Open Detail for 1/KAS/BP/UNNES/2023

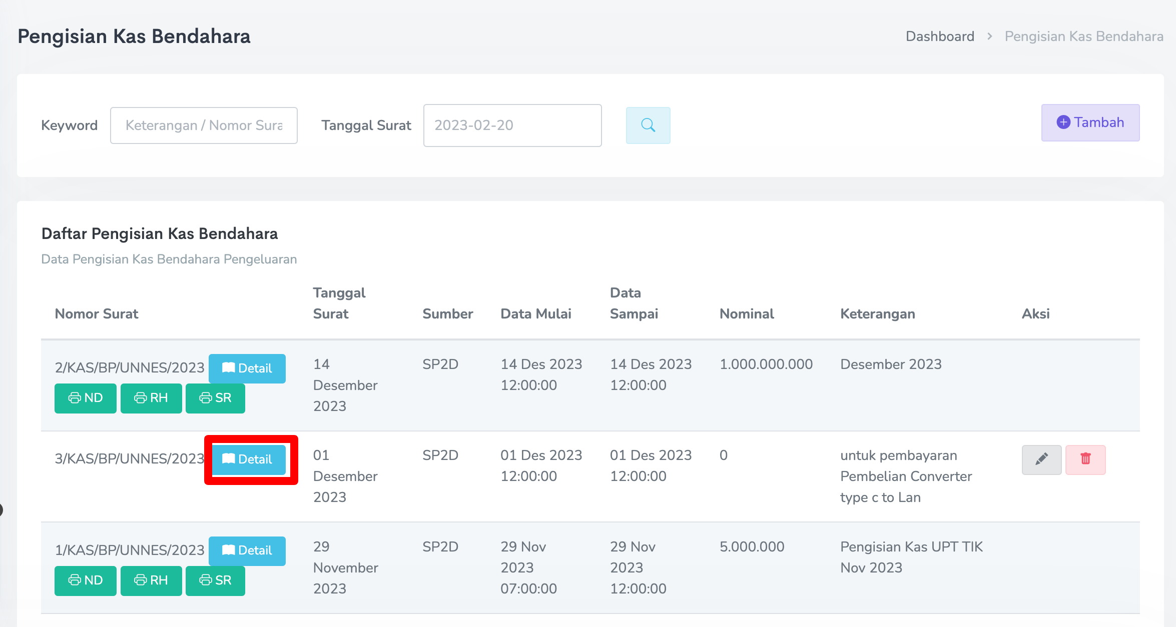coord(247,550)
